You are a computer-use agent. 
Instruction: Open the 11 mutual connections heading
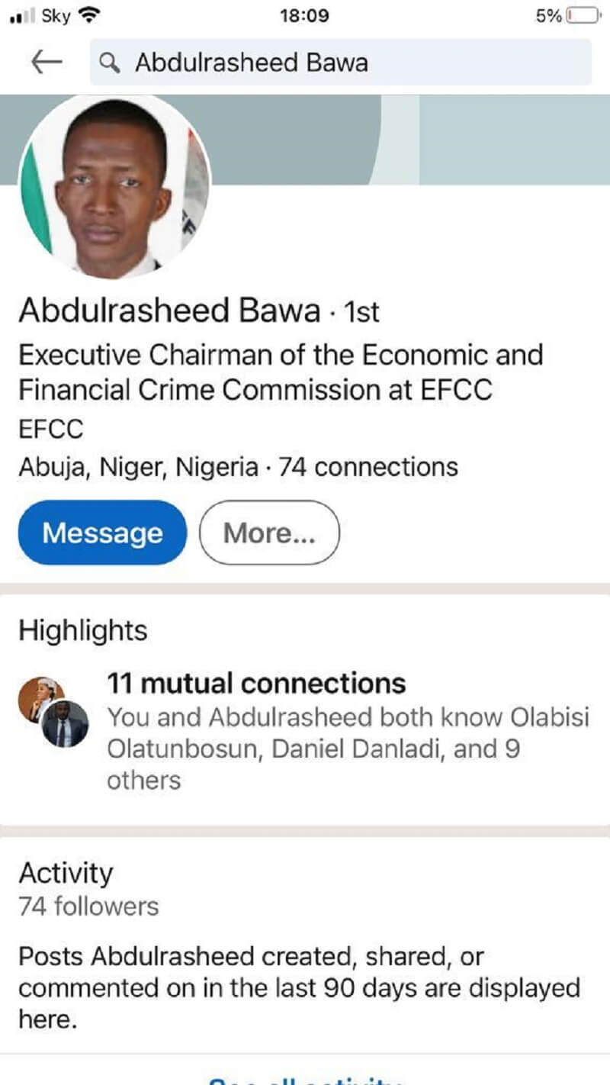click(x=256, y=683)
